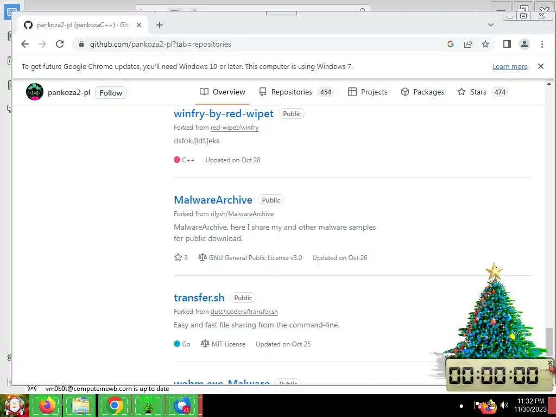Reload the GitHub page

(x=60, y=44)
